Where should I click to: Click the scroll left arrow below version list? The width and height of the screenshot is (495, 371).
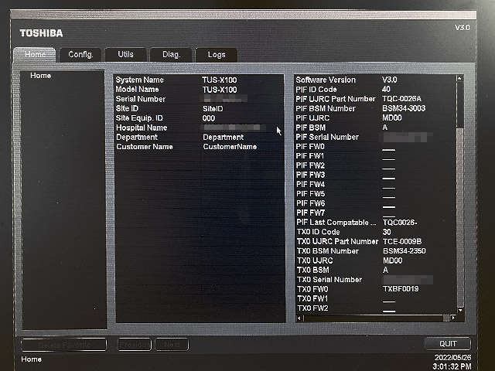pyautogui.click(x=299, y=318)
